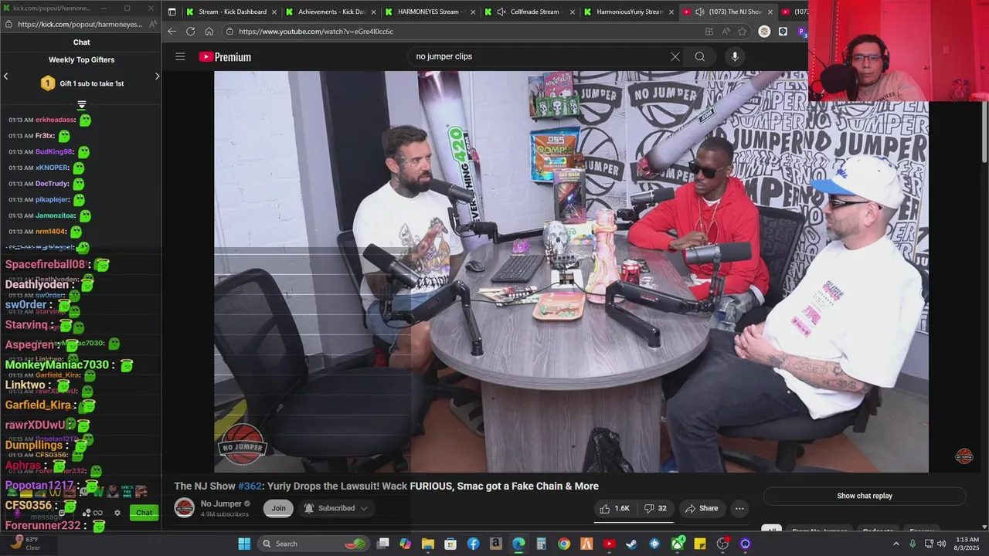
Task: Favorite this page with the star icon
Action: 743,32
